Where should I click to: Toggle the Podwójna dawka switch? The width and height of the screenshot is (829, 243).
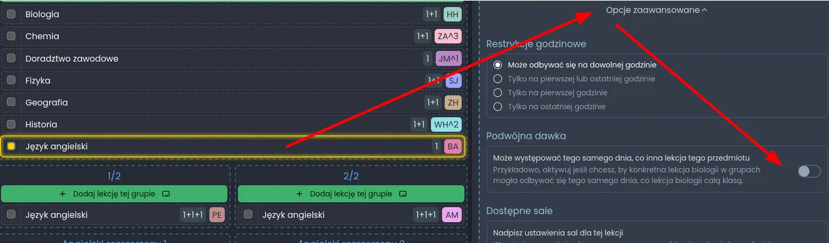coord(809,171)
